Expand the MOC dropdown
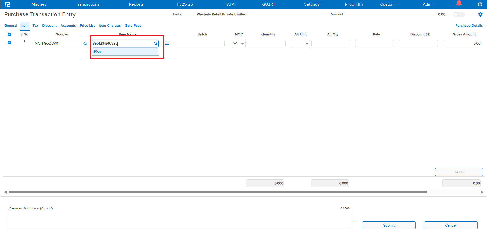The width and height of the screenshot is (487, 231). (x=242, y=44)
